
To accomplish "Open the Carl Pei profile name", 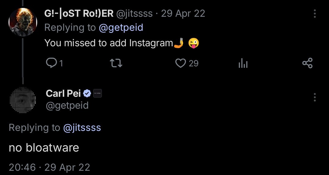I will pos(63,93).
